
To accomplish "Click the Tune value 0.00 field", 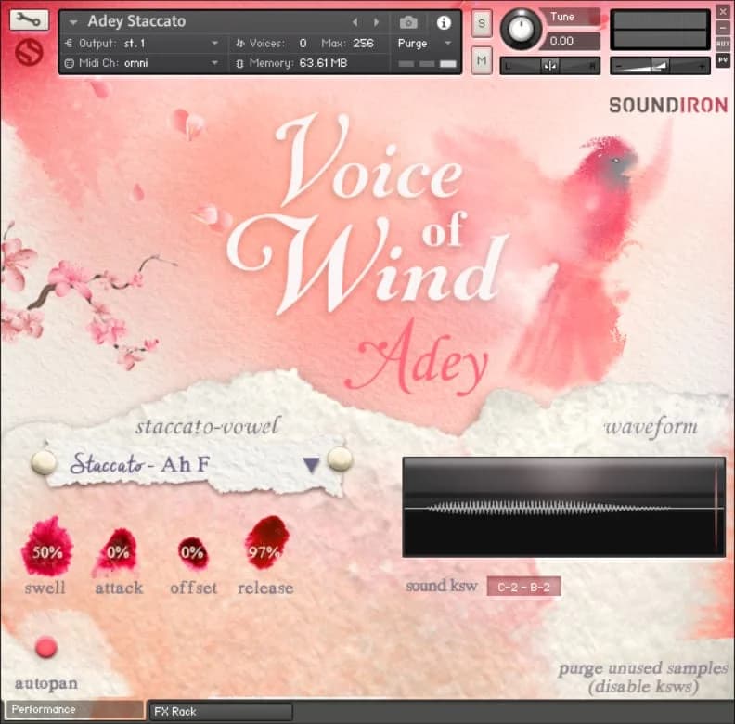I will (x=571, y=41).
